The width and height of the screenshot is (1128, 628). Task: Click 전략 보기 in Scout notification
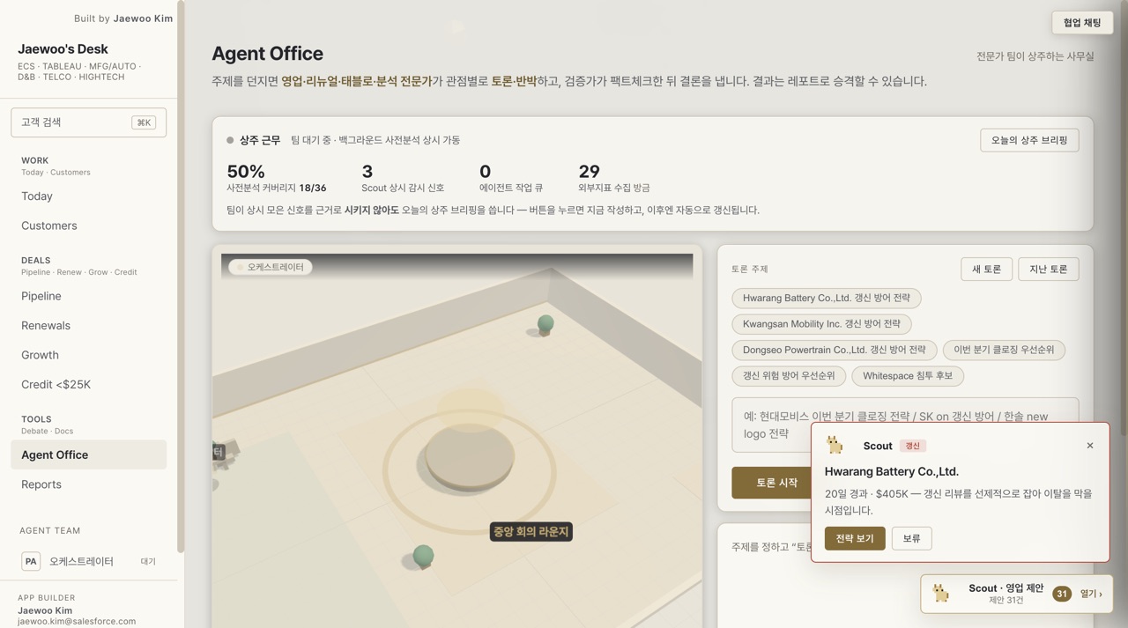(x=855, y=538)
